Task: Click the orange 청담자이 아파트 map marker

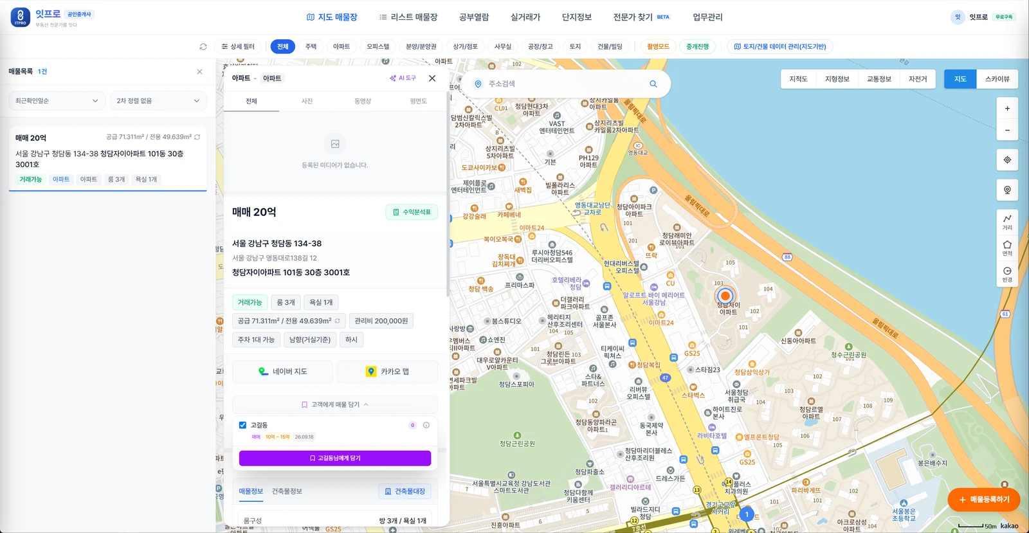Action: tap(725, 296)
